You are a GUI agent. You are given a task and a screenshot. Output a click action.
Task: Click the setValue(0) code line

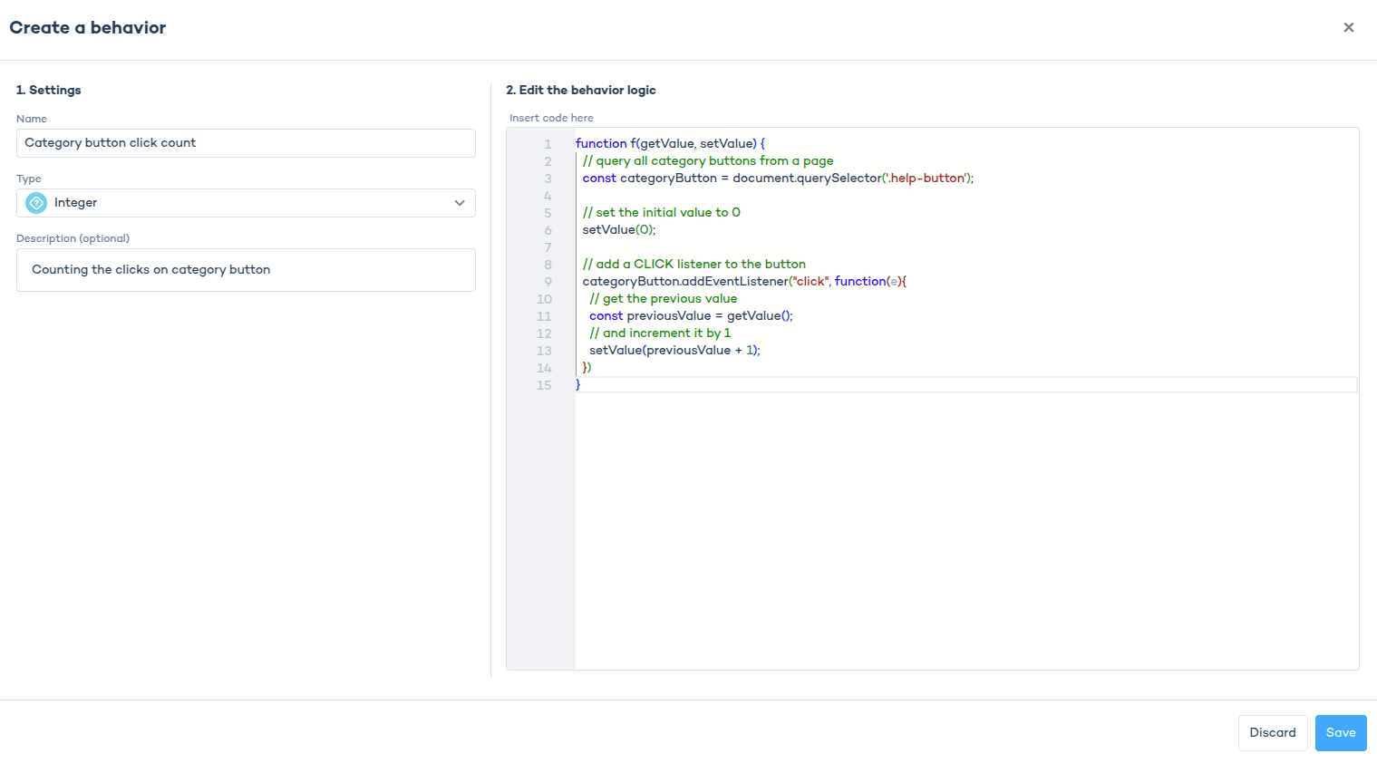tap(619, 230)
